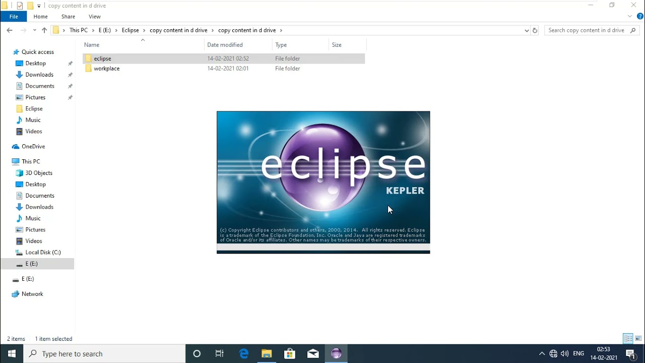Open the Mail app from the taskbar
This screenshot has height=363, width=645.
coord(313,353)
